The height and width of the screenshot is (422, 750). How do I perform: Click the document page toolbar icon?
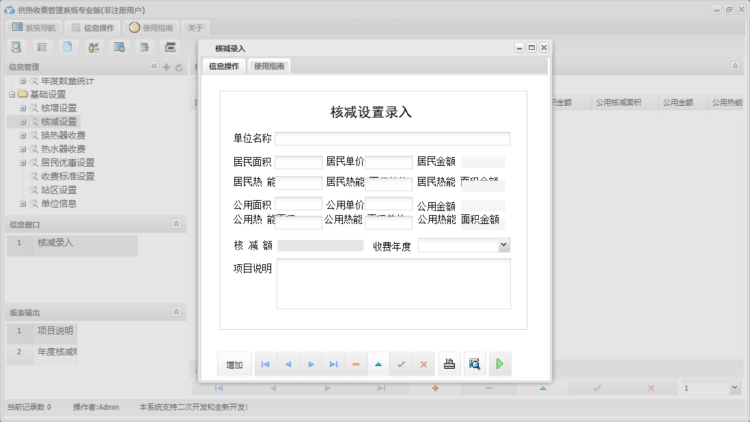click(67, 46)
